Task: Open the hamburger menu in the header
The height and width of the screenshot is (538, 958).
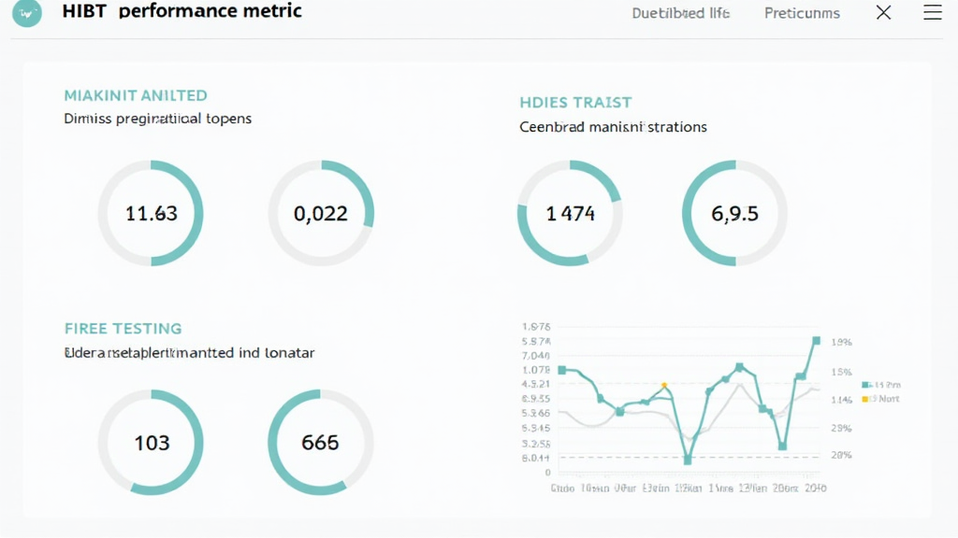Action: point(933,13)
